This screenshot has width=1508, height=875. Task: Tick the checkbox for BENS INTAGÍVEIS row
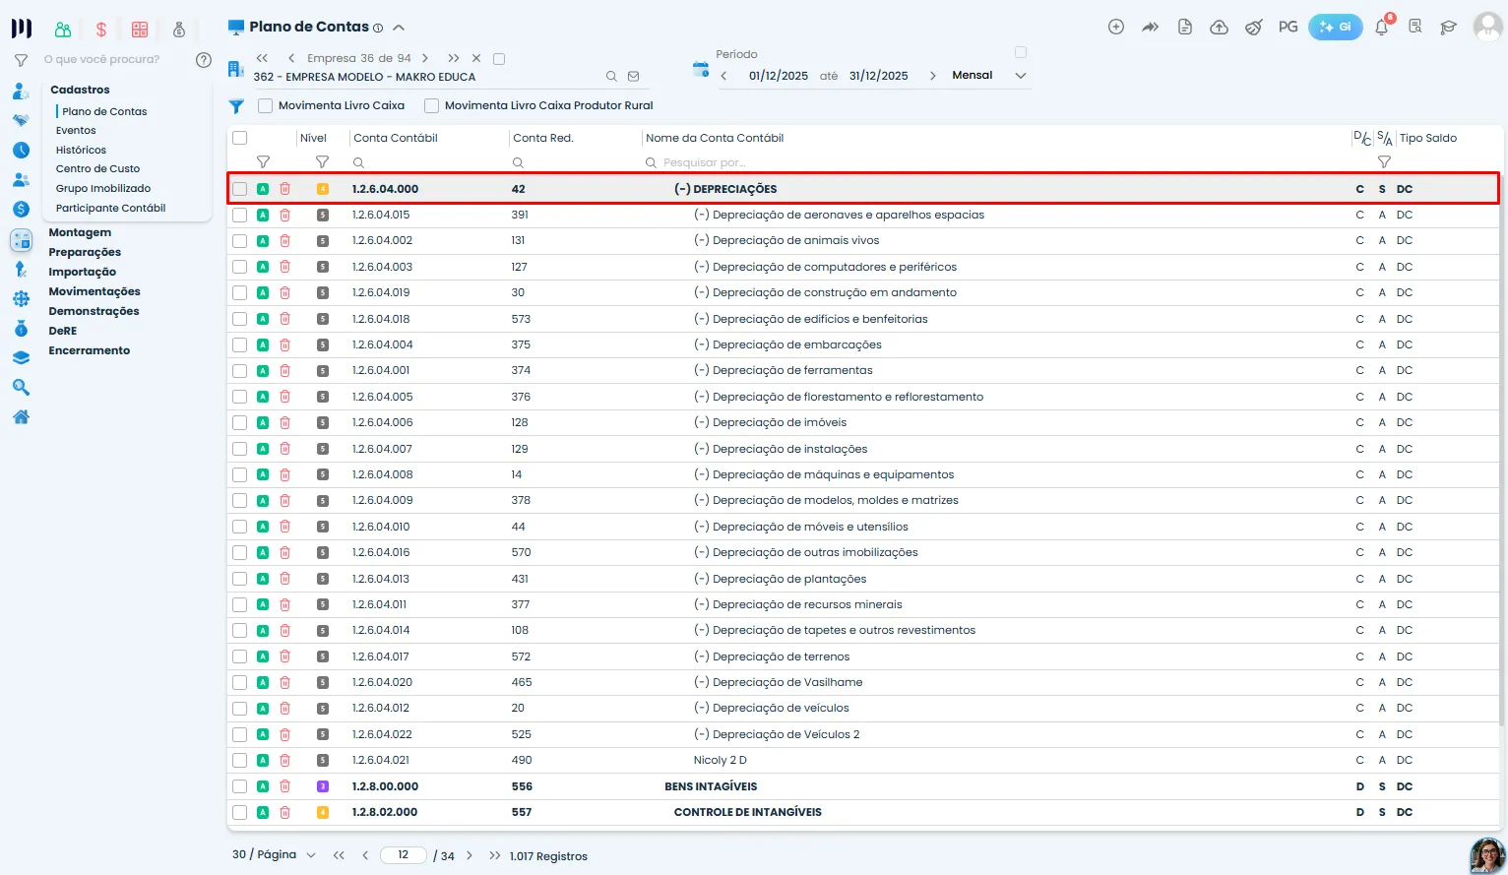[240, 786]
